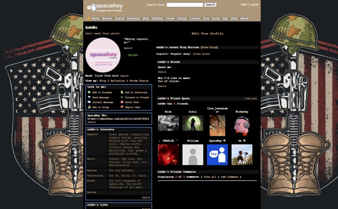Click the Forward to Friend arrow icon

coord(122,97)
